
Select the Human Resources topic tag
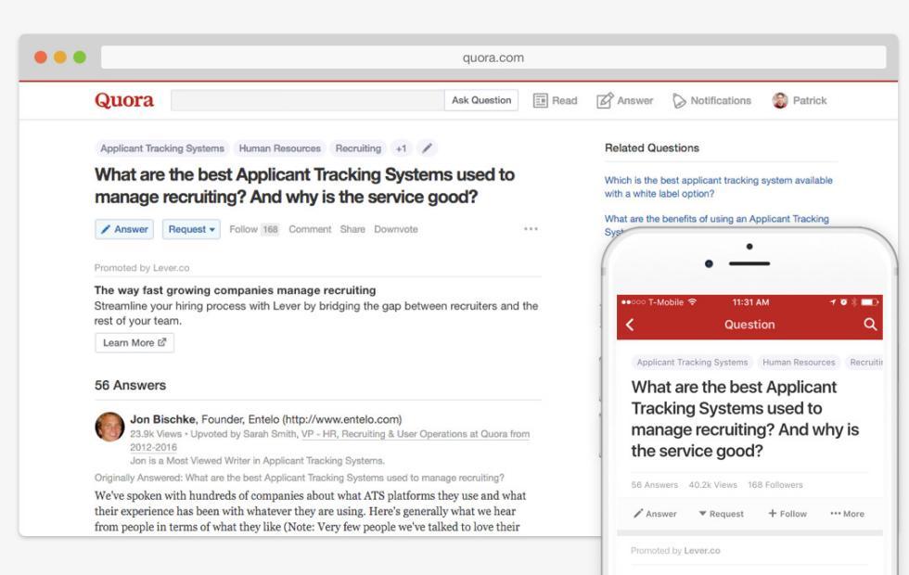pos(280,148)
